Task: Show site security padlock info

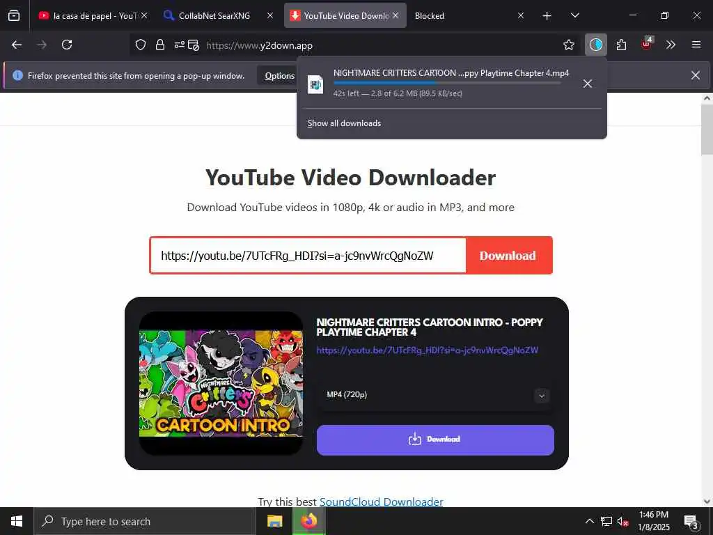Action: (x=160, y=45)
